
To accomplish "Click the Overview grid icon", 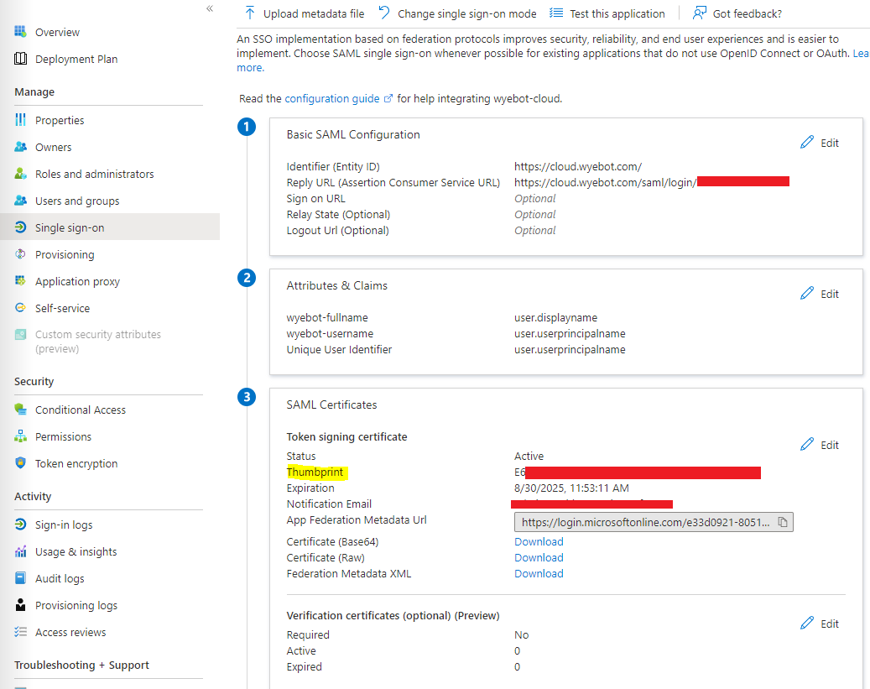I will (20, 32).
